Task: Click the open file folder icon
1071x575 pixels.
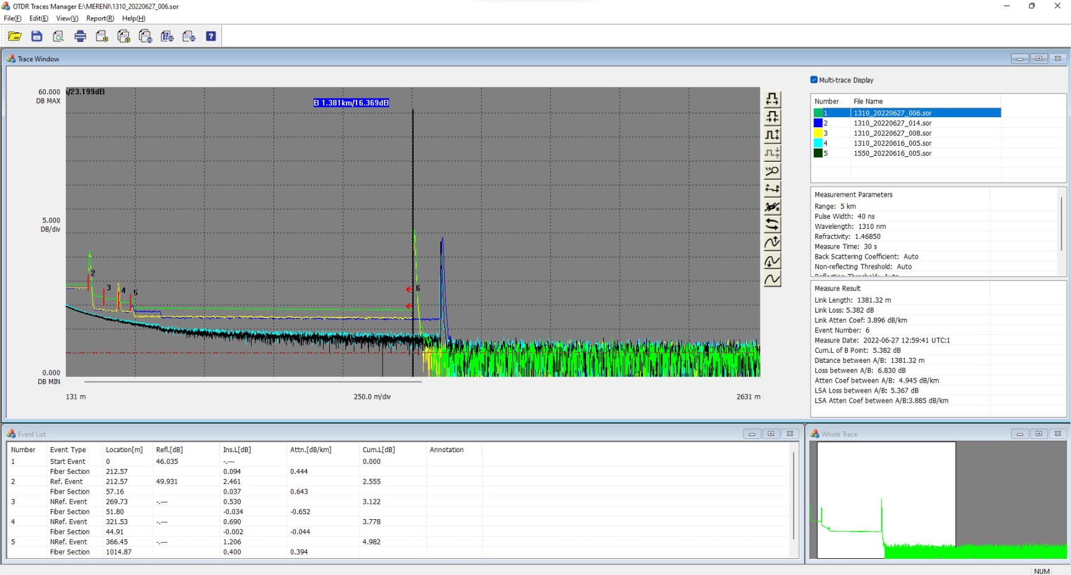Action: [15, 37]
